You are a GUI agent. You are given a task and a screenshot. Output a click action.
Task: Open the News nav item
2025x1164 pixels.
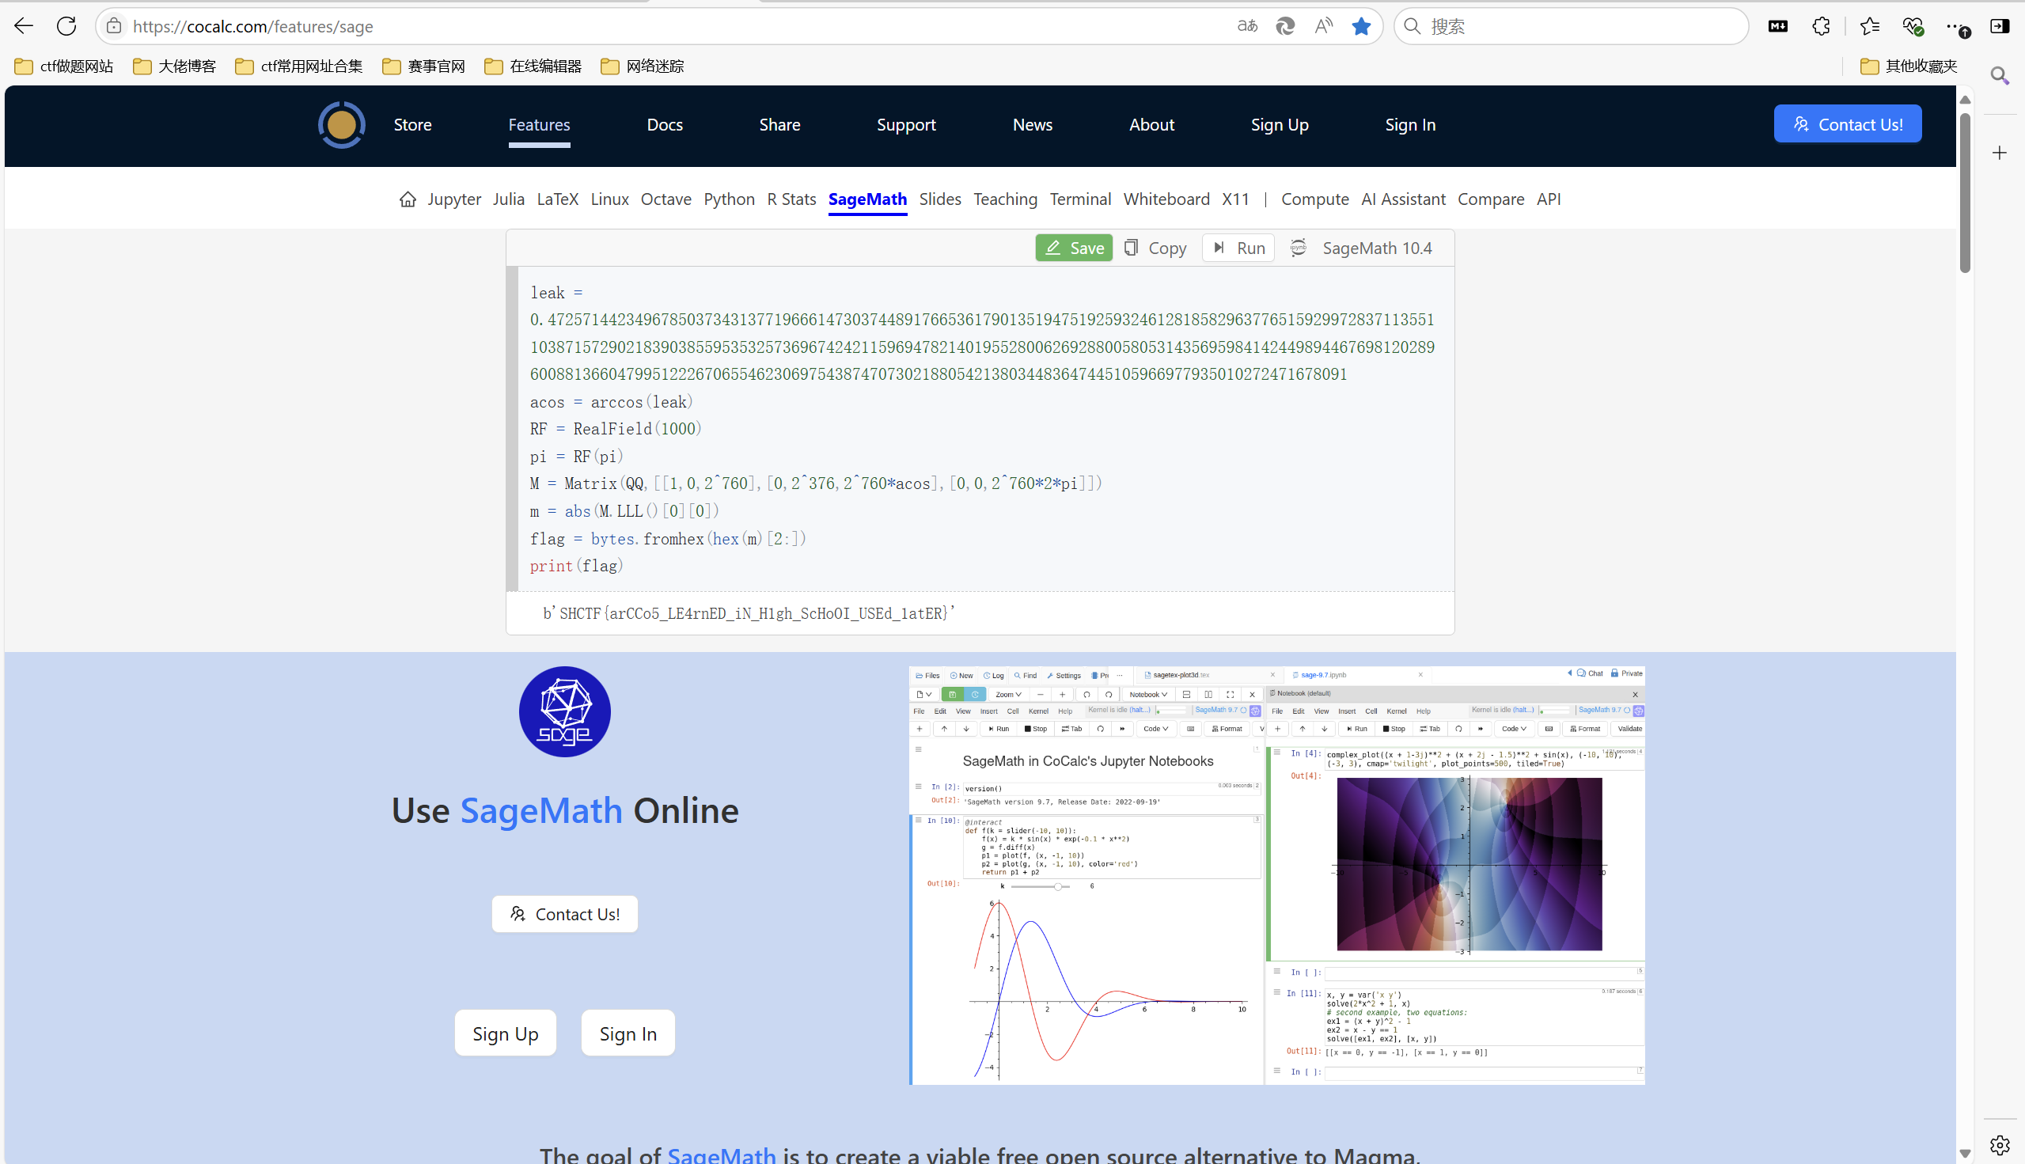click(x=1032, y=125)
